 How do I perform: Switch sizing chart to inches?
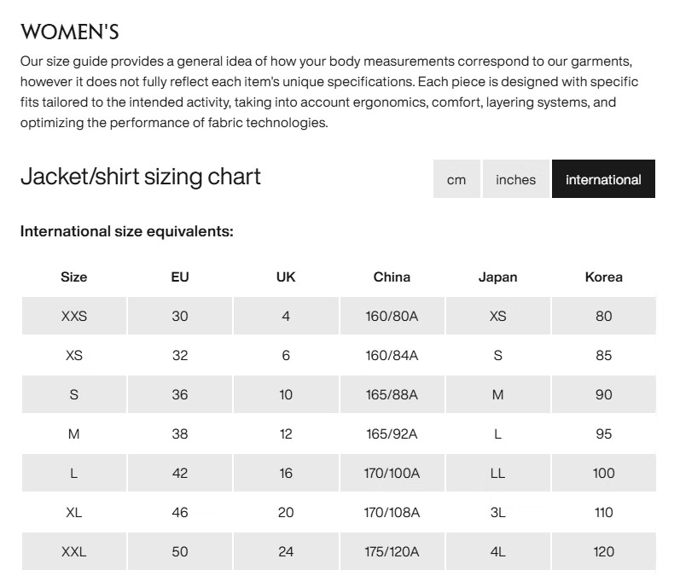(x=515, y=179)
